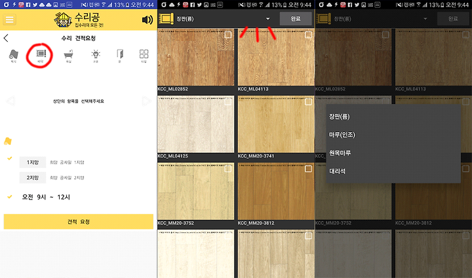Choose 장판(롤) from the popup list
Screen dimensions: 472x278
[393, 116]
